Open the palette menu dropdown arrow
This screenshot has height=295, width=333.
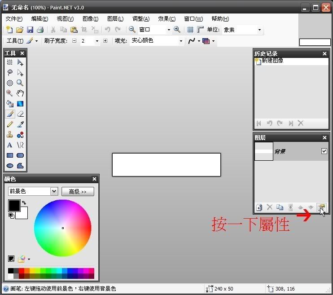click(29, 259)
